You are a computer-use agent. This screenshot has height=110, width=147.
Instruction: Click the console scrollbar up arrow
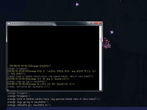pyautogui.click(x=100, y=27)
